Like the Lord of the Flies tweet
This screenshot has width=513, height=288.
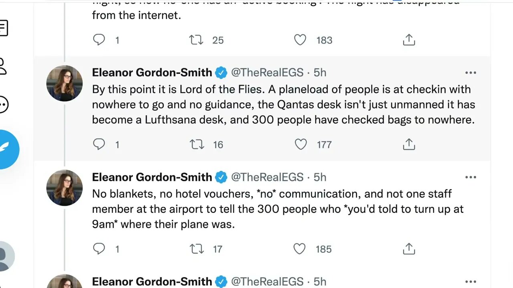point(301,144)
